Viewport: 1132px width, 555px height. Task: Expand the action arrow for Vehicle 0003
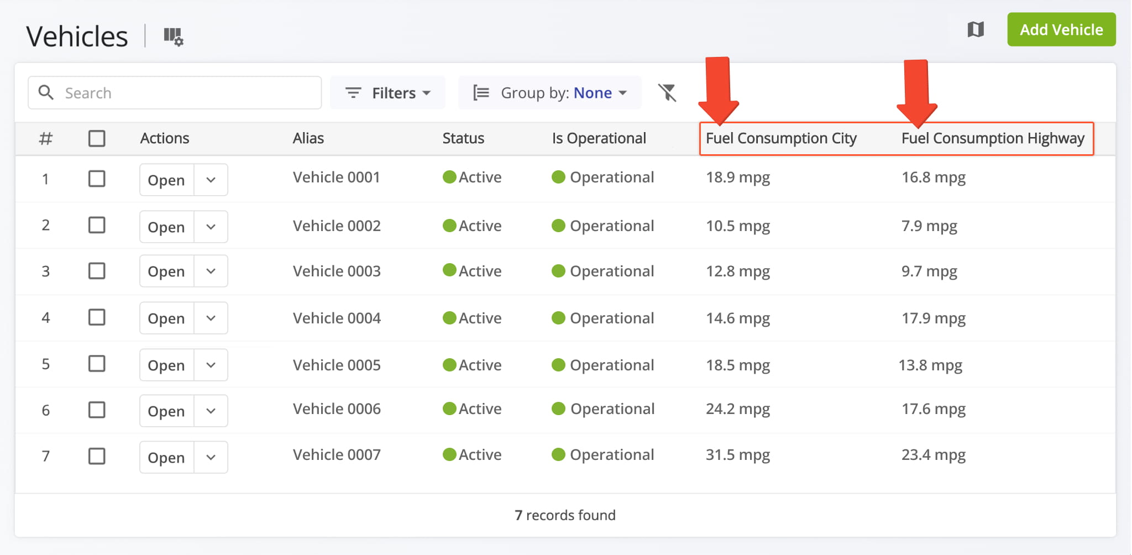tap(211, 271)
